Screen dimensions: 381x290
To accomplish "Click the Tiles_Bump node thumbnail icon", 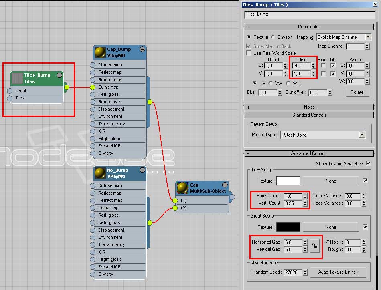I will (x=17, y=78).
